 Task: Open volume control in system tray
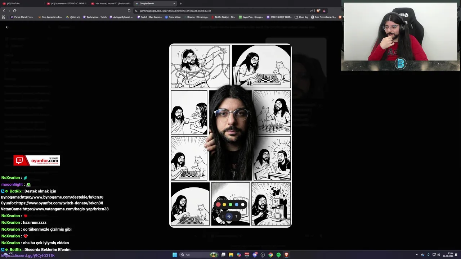[438, 255]
